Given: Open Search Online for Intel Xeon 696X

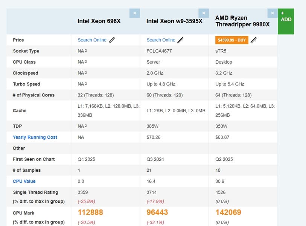Looking at the screenshot, I should tap(92, 40).
